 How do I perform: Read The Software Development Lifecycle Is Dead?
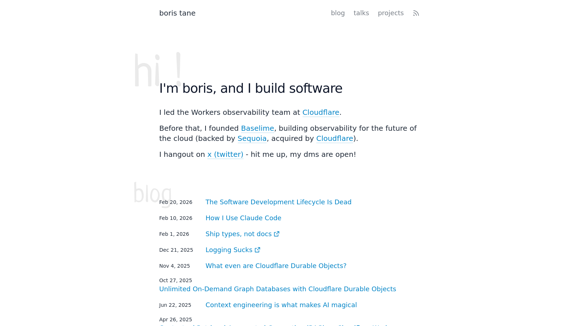click(278, 202)
